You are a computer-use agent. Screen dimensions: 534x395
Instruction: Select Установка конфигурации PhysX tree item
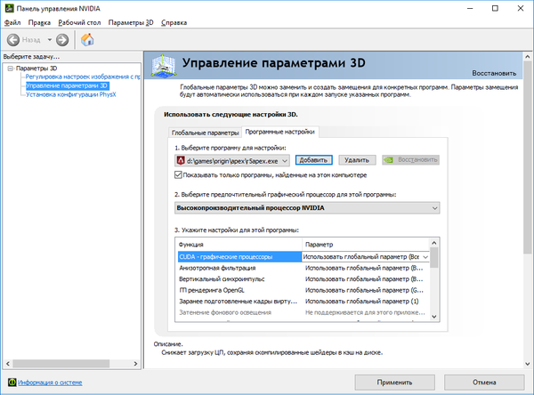point(71,94)
